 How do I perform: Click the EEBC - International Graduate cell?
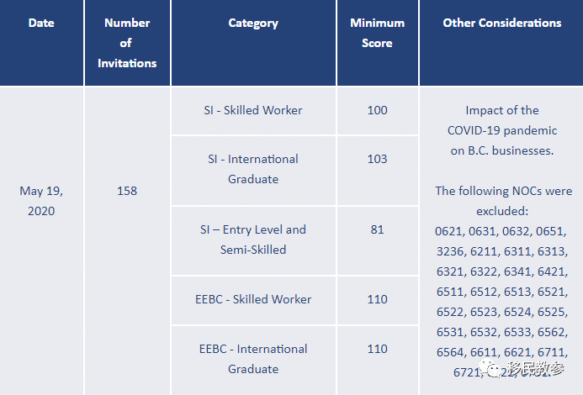click(x=253, y=359)
